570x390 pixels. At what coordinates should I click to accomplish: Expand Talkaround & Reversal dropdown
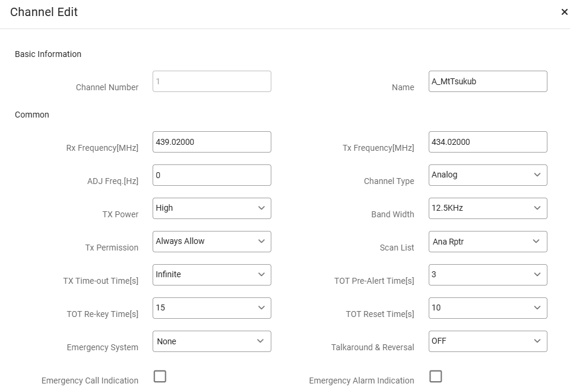pyautogui.click(x=487, y=341)
